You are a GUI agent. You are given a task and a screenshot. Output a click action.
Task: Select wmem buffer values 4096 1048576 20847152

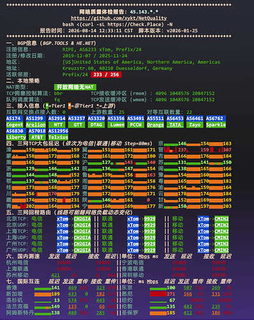click(x=185, y=100)
